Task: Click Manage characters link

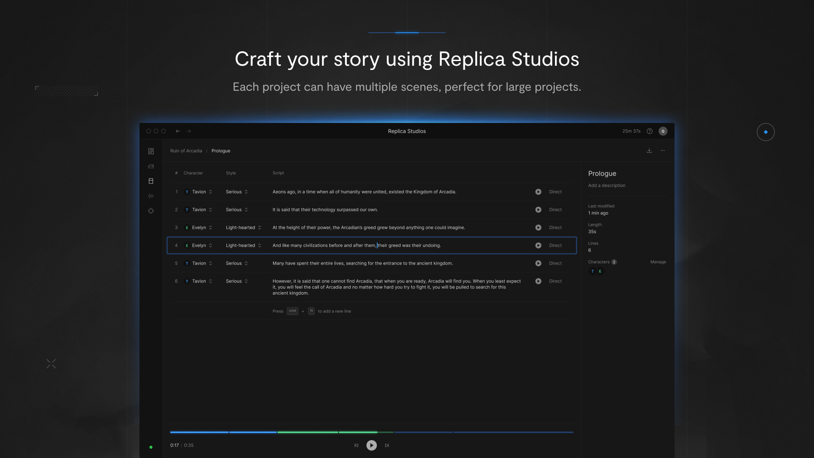Action: coord(658,262)
